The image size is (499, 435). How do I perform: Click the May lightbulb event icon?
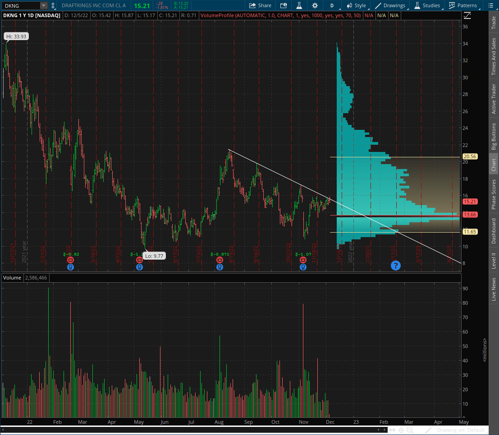[x=139, y=267]
